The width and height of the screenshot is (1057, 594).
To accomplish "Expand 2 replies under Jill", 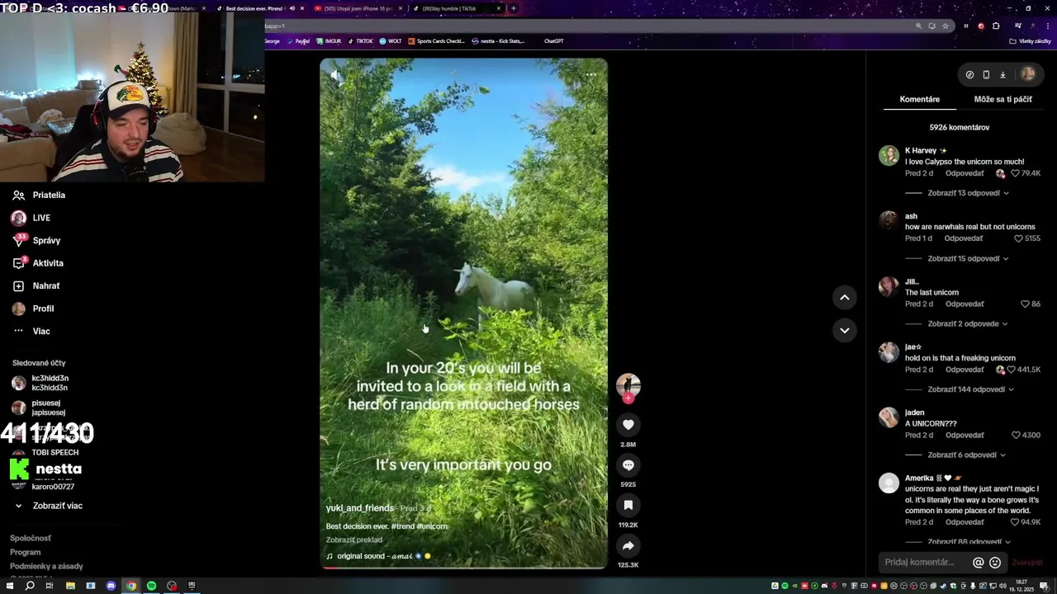I will pyautogui.click(x=967, y=323).
